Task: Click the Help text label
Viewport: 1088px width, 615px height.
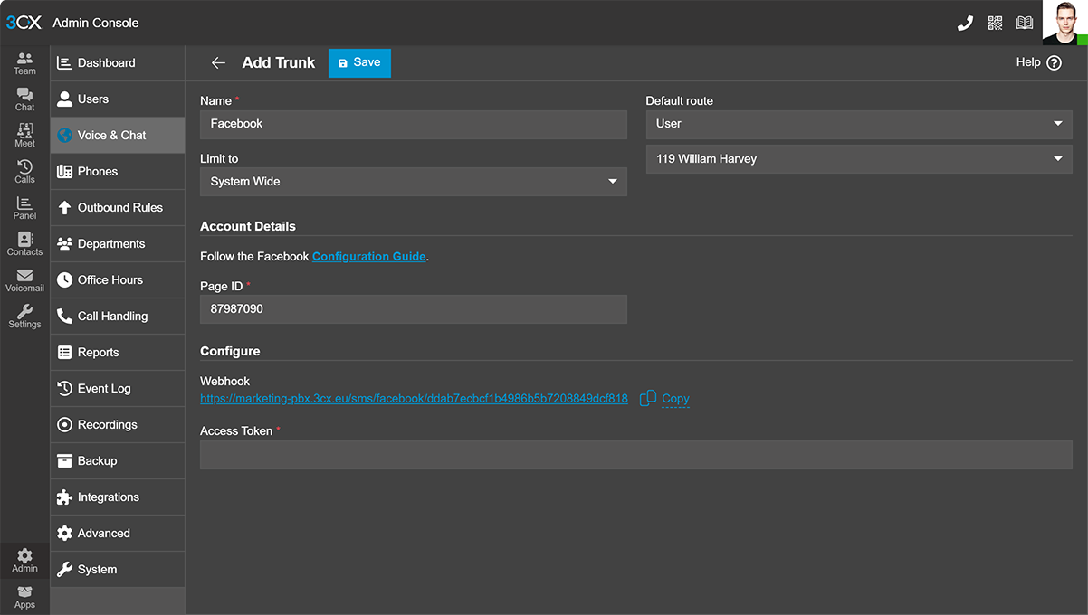Action: point(1028,62)
